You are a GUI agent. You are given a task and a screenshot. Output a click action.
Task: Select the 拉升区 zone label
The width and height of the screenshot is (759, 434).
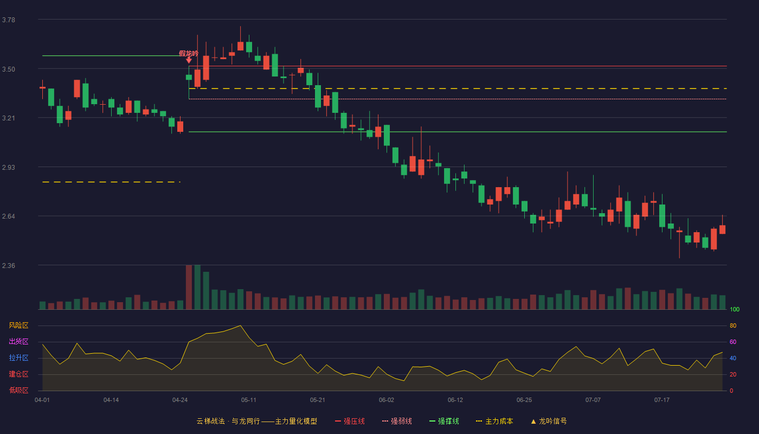[19, 358]
